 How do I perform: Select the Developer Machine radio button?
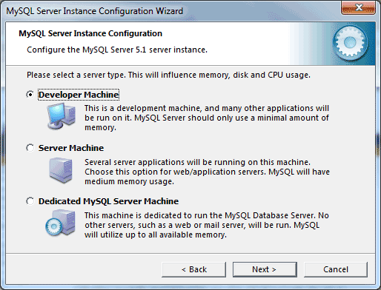30,95
